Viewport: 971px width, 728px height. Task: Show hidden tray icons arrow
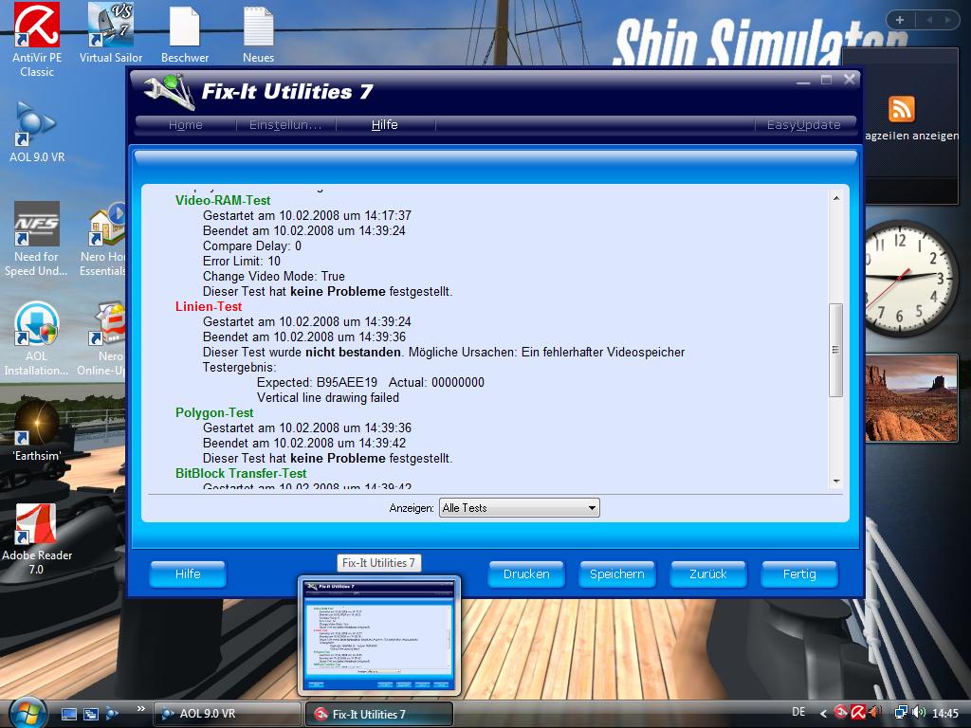tap(823, 714)
